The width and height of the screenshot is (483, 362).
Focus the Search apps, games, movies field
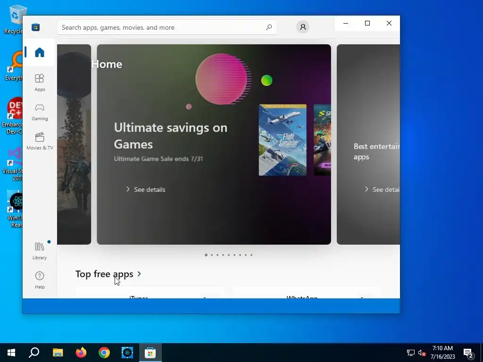pyautogui.click(x=167, y=27)
